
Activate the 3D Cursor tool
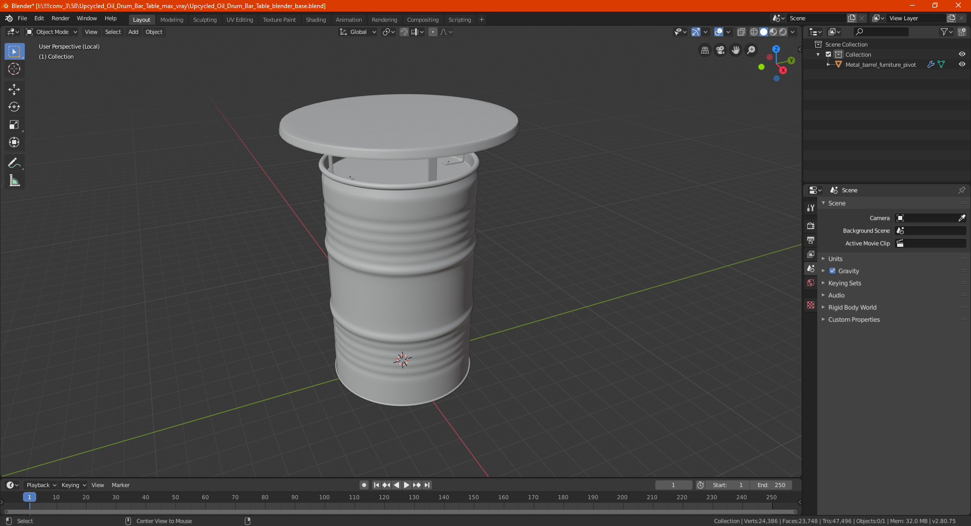14,69
